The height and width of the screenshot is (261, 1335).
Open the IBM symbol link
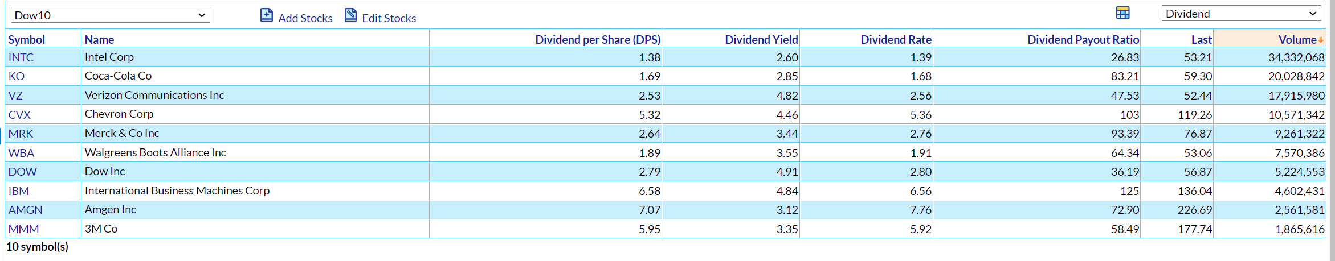tap(19, 191)
